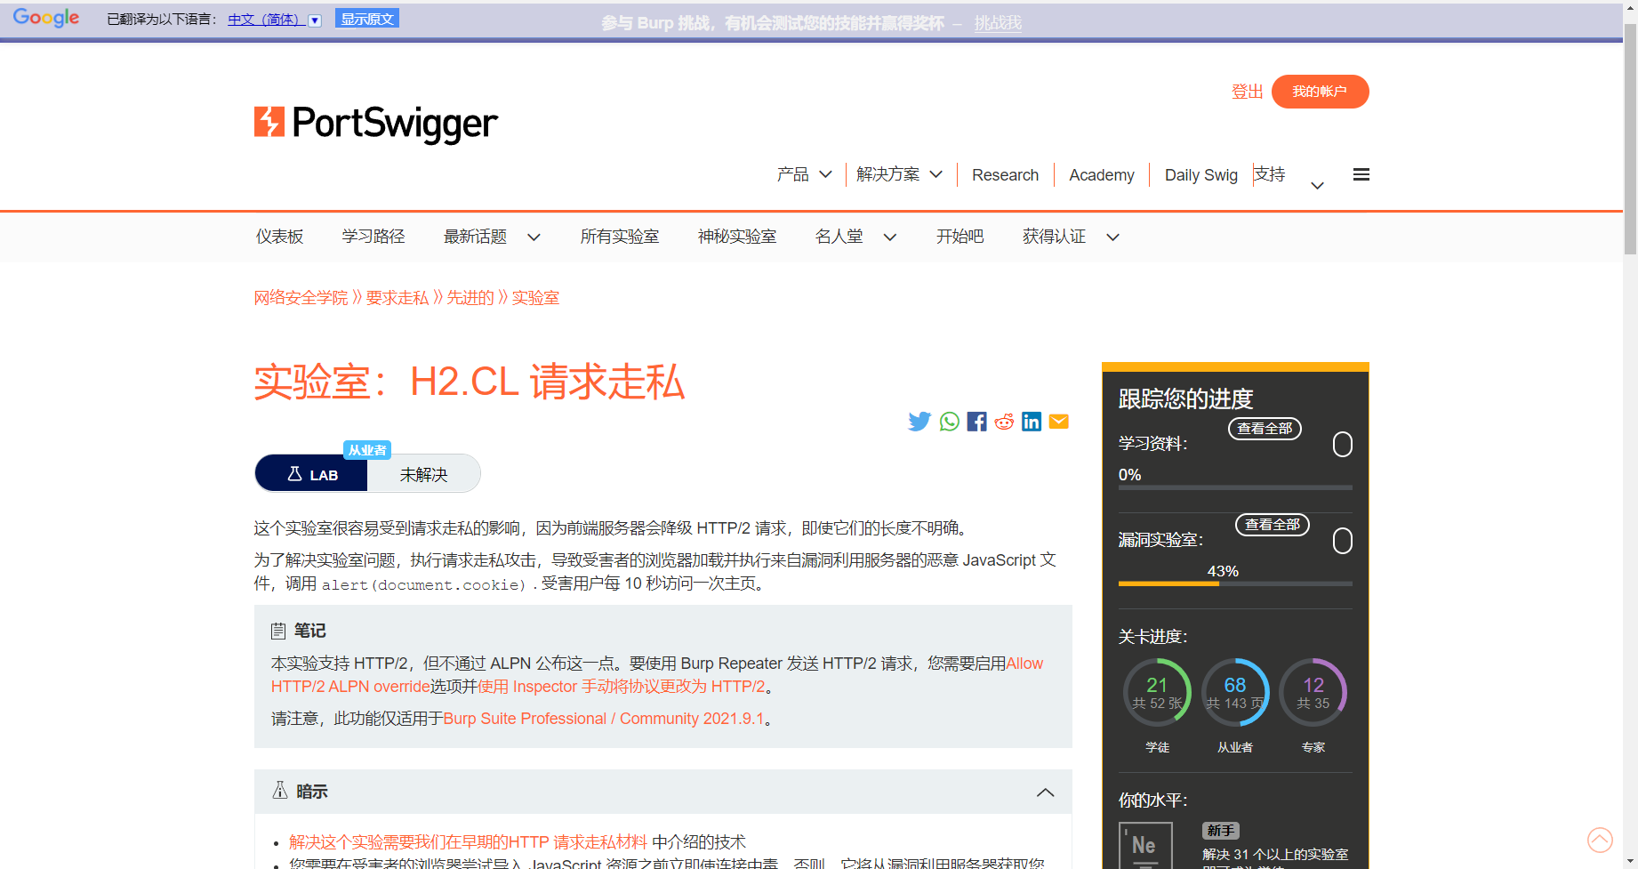
Task: Share lab on Reddit
Action: 1004,422
